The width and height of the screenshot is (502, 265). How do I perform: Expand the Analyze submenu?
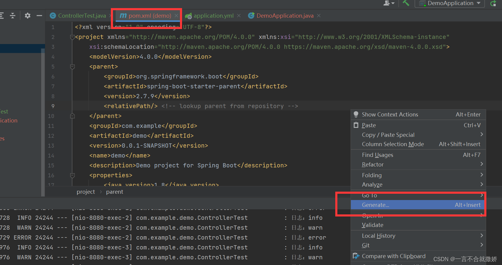(418, 184)
